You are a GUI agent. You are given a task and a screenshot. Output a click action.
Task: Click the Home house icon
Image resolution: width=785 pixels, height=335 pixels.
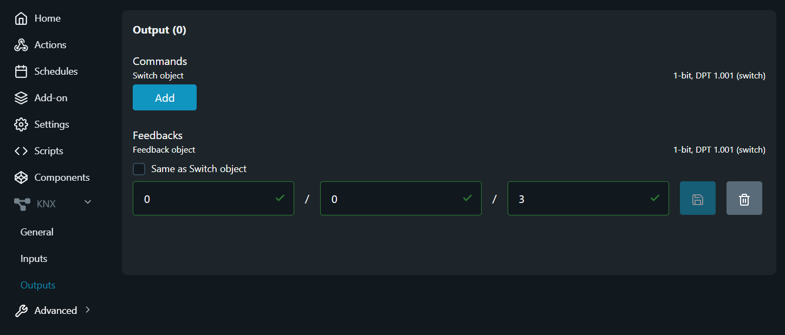(21, 18)
